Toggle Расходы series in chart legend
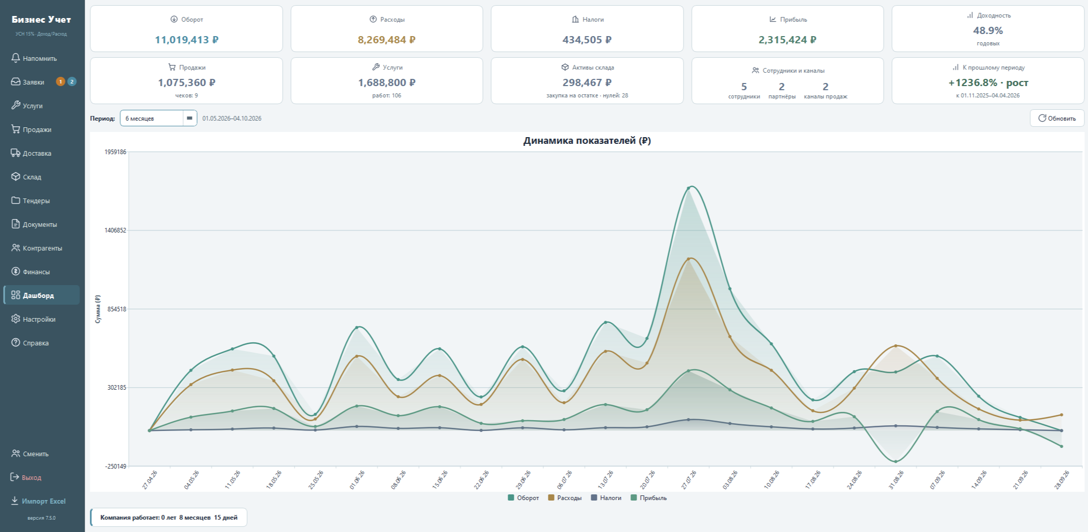The image size is (1088, 532). click(565, 498)
